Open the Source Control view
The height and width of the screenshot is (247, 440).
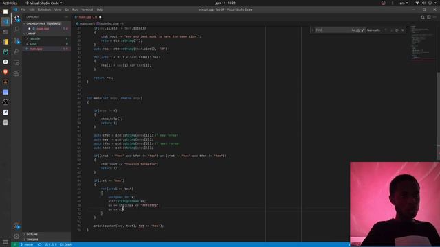tap(16, 40)
